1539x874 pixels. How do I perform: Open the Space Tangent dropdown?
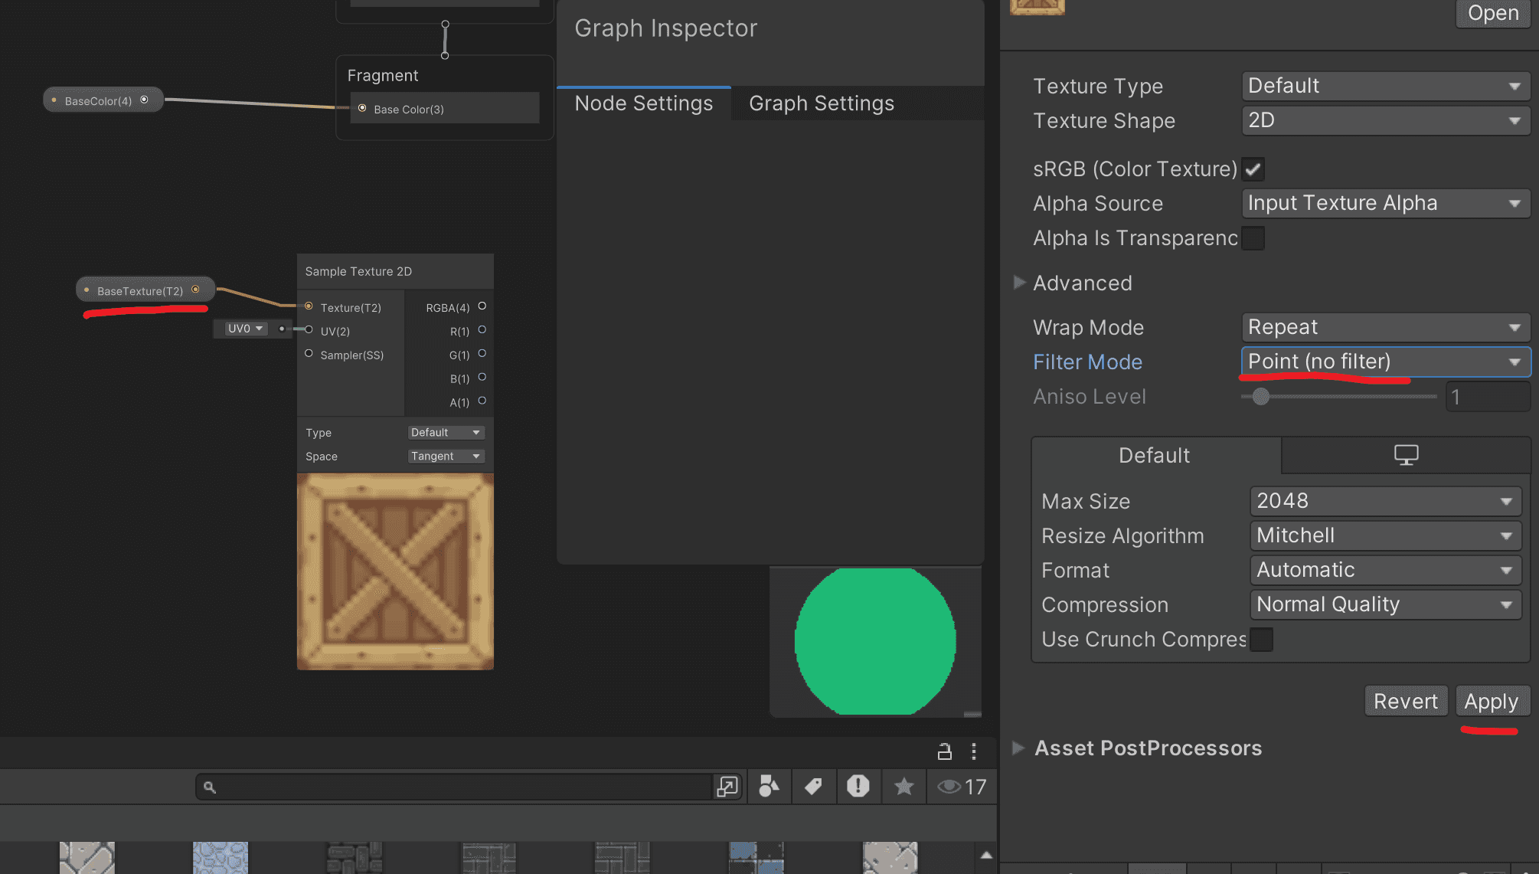coord(446,457)
